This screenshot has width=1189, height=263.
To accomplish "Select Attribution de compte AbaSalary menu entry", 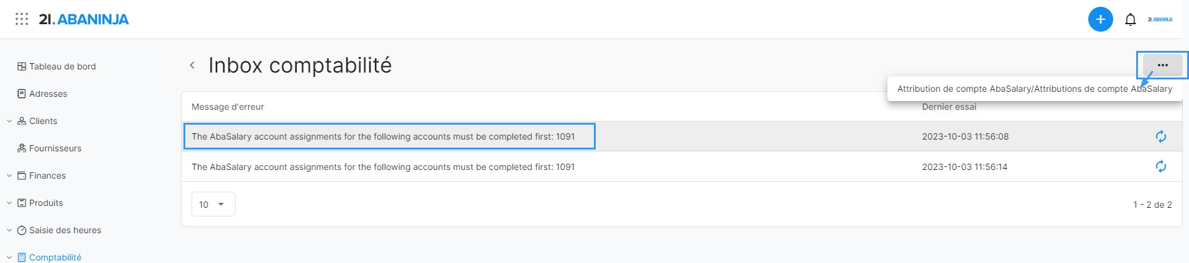I will pyautogui.click(x=1034, y=89).
